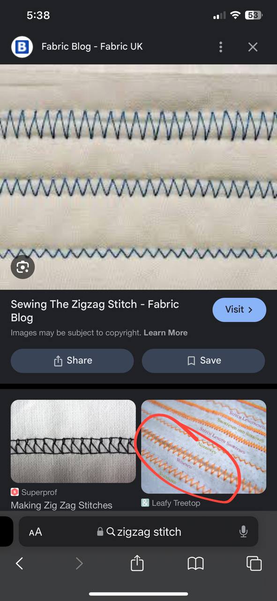Tap the Fabric Blog site logo

click(x=22, y=47)
